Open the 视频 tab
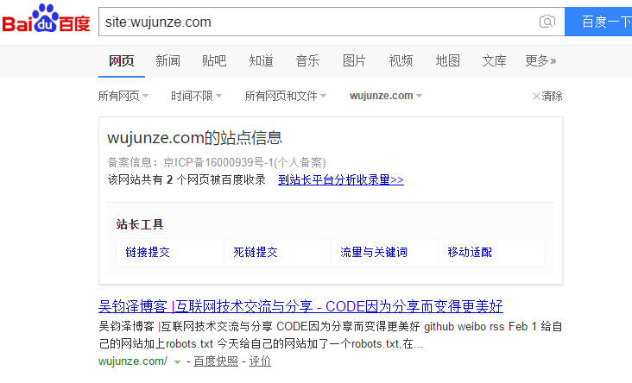The image size is (632, 383). (x=401, y=60)
